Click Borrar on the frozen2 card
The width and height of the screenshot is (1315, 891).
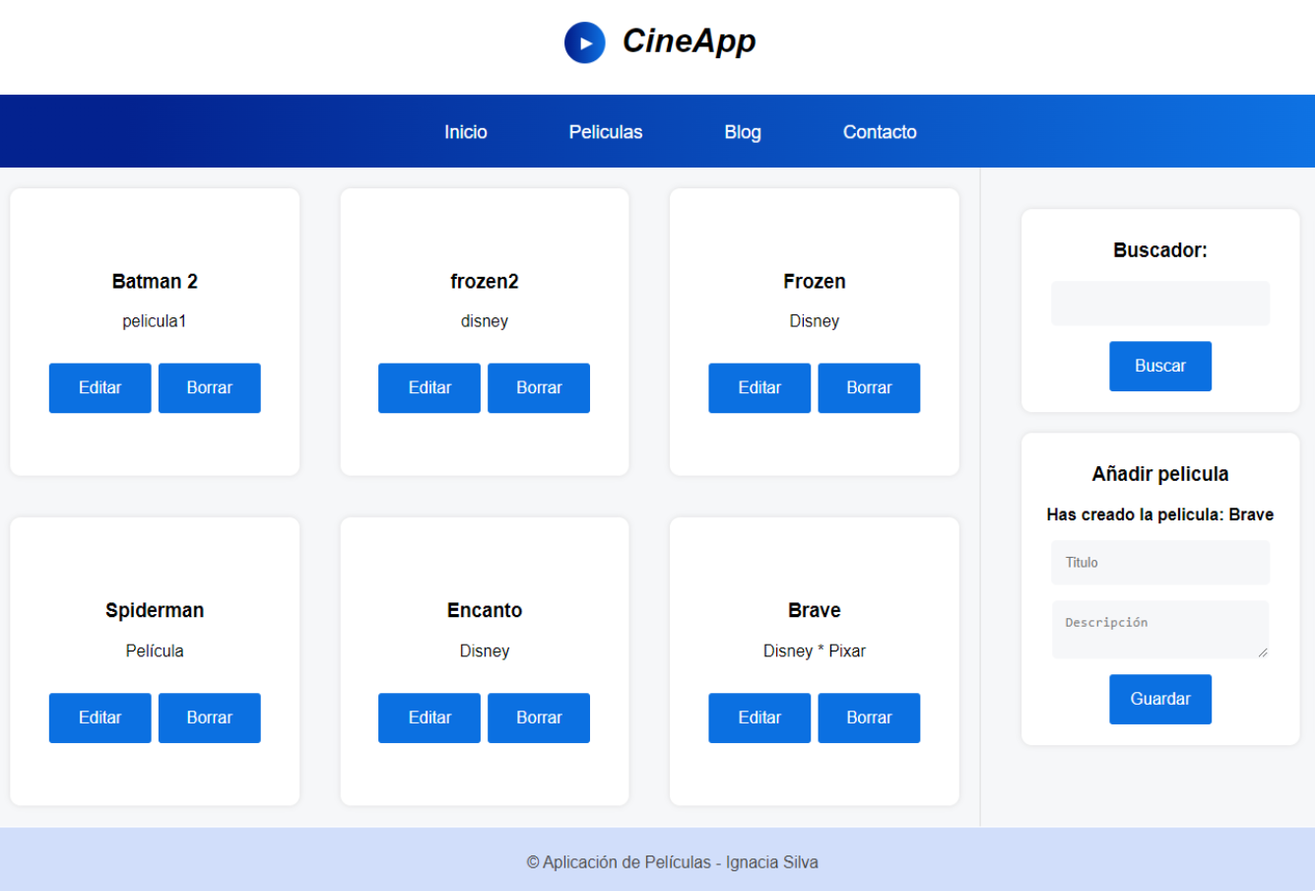pyautogui.click(x=539, y=387)
